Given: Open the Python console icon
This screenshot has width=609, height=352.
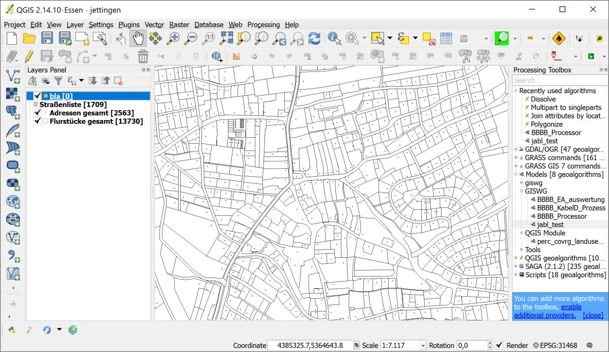Looking at the screenshot, I should pyautogui.click(x=12, y=330).
